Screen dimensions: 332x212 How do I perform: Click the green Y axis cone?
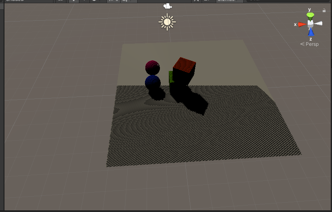(310, 16)
